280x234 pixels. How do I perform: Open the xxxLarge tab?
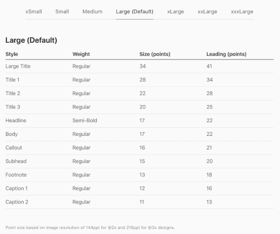(x=242, y=12)
